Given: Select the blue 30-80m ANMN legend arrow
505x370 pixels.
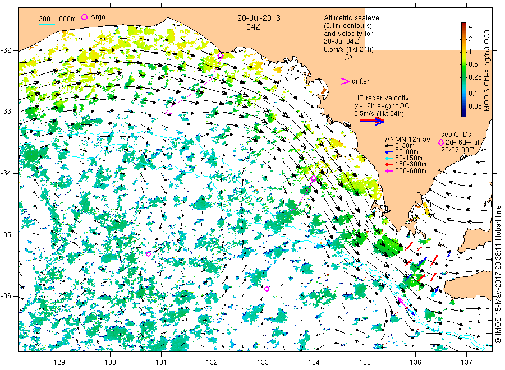Looking at the screenshot, I should tap(389, 152).
